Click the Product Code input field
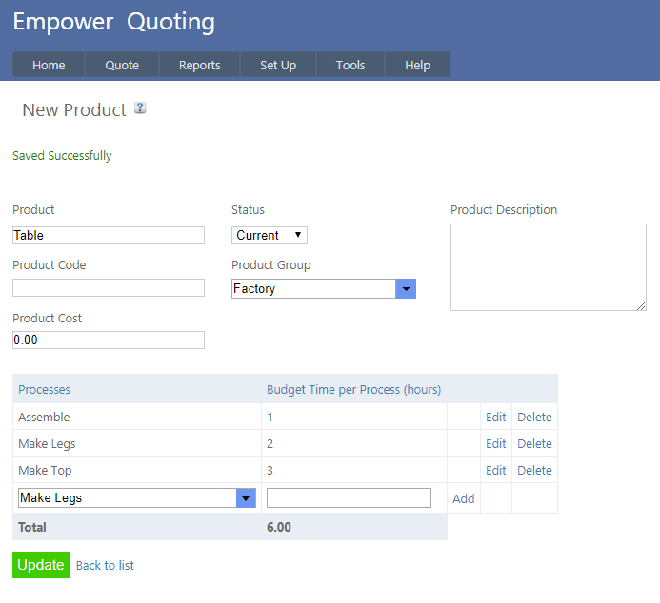The image size is (660, 603). [x=109, y=287]
